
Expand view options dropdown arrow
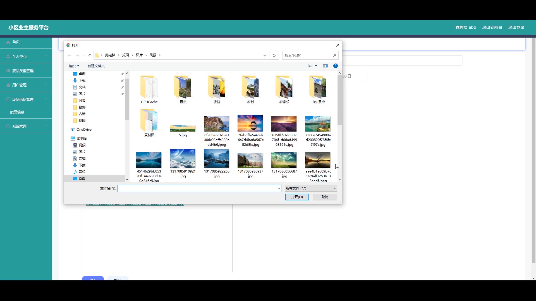(x=316, y=66)
